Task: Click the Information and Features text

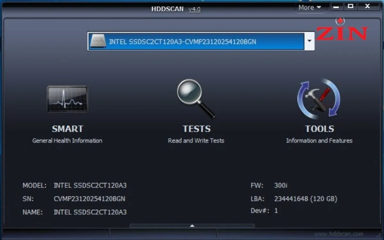Action: point(319,141)
